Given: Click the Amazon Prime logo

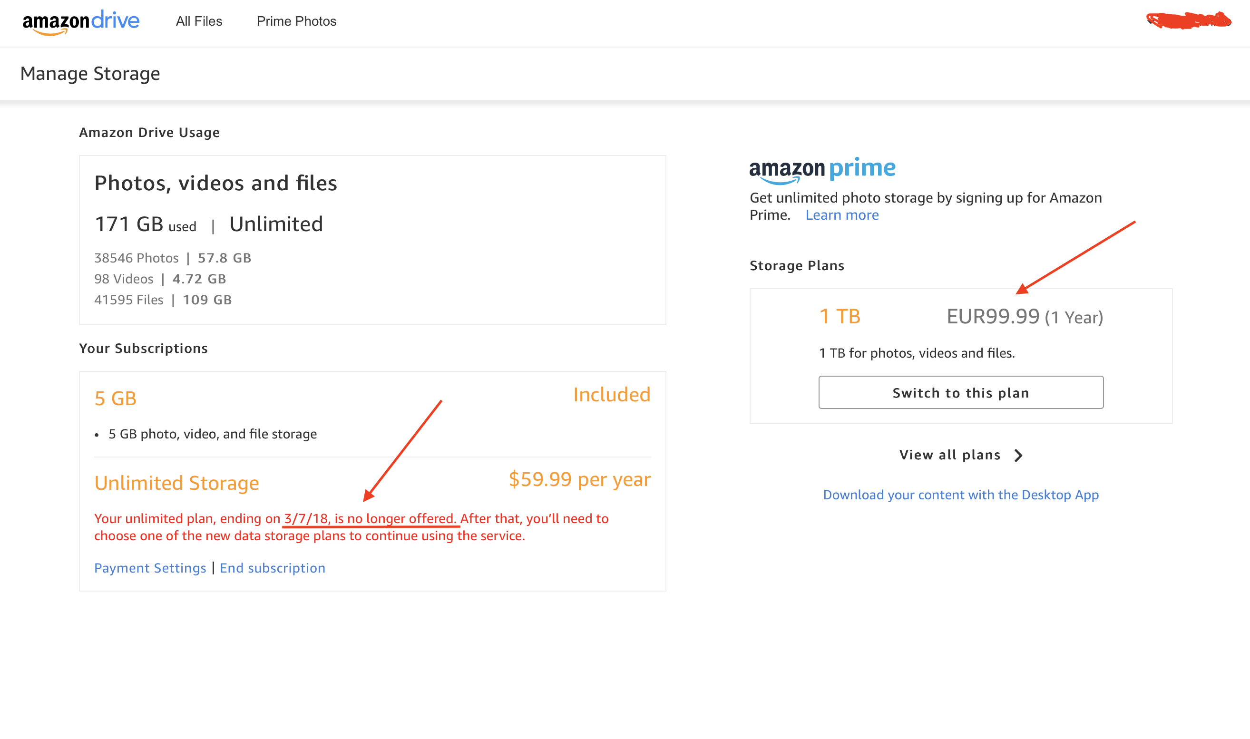Looking at the screenshot, I should [822, 169].
